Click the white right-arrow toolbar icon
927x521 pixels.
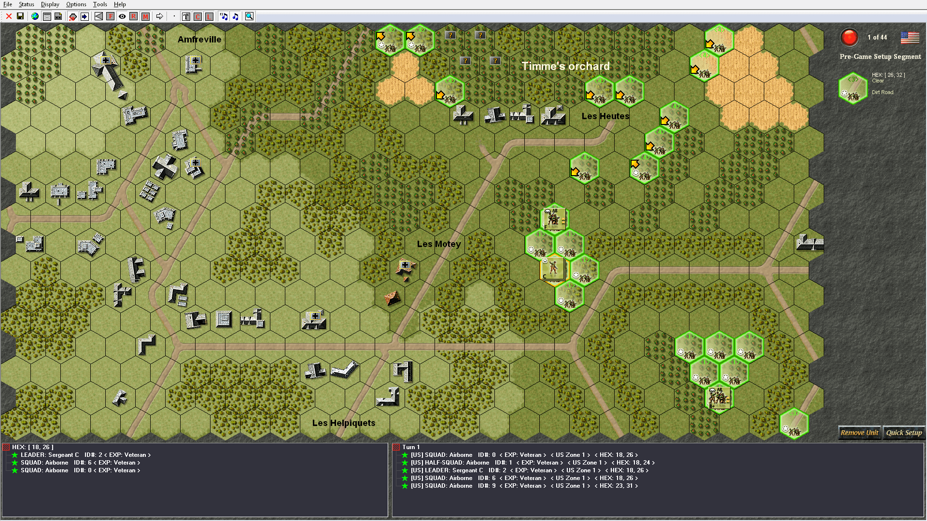point(159,16)
